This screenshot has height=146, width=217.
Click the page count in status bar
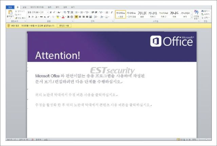(12, 140)
